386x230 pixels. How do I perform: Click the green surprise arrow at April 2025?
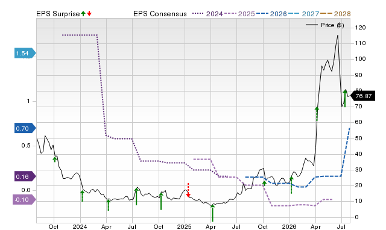pos(212,213)
